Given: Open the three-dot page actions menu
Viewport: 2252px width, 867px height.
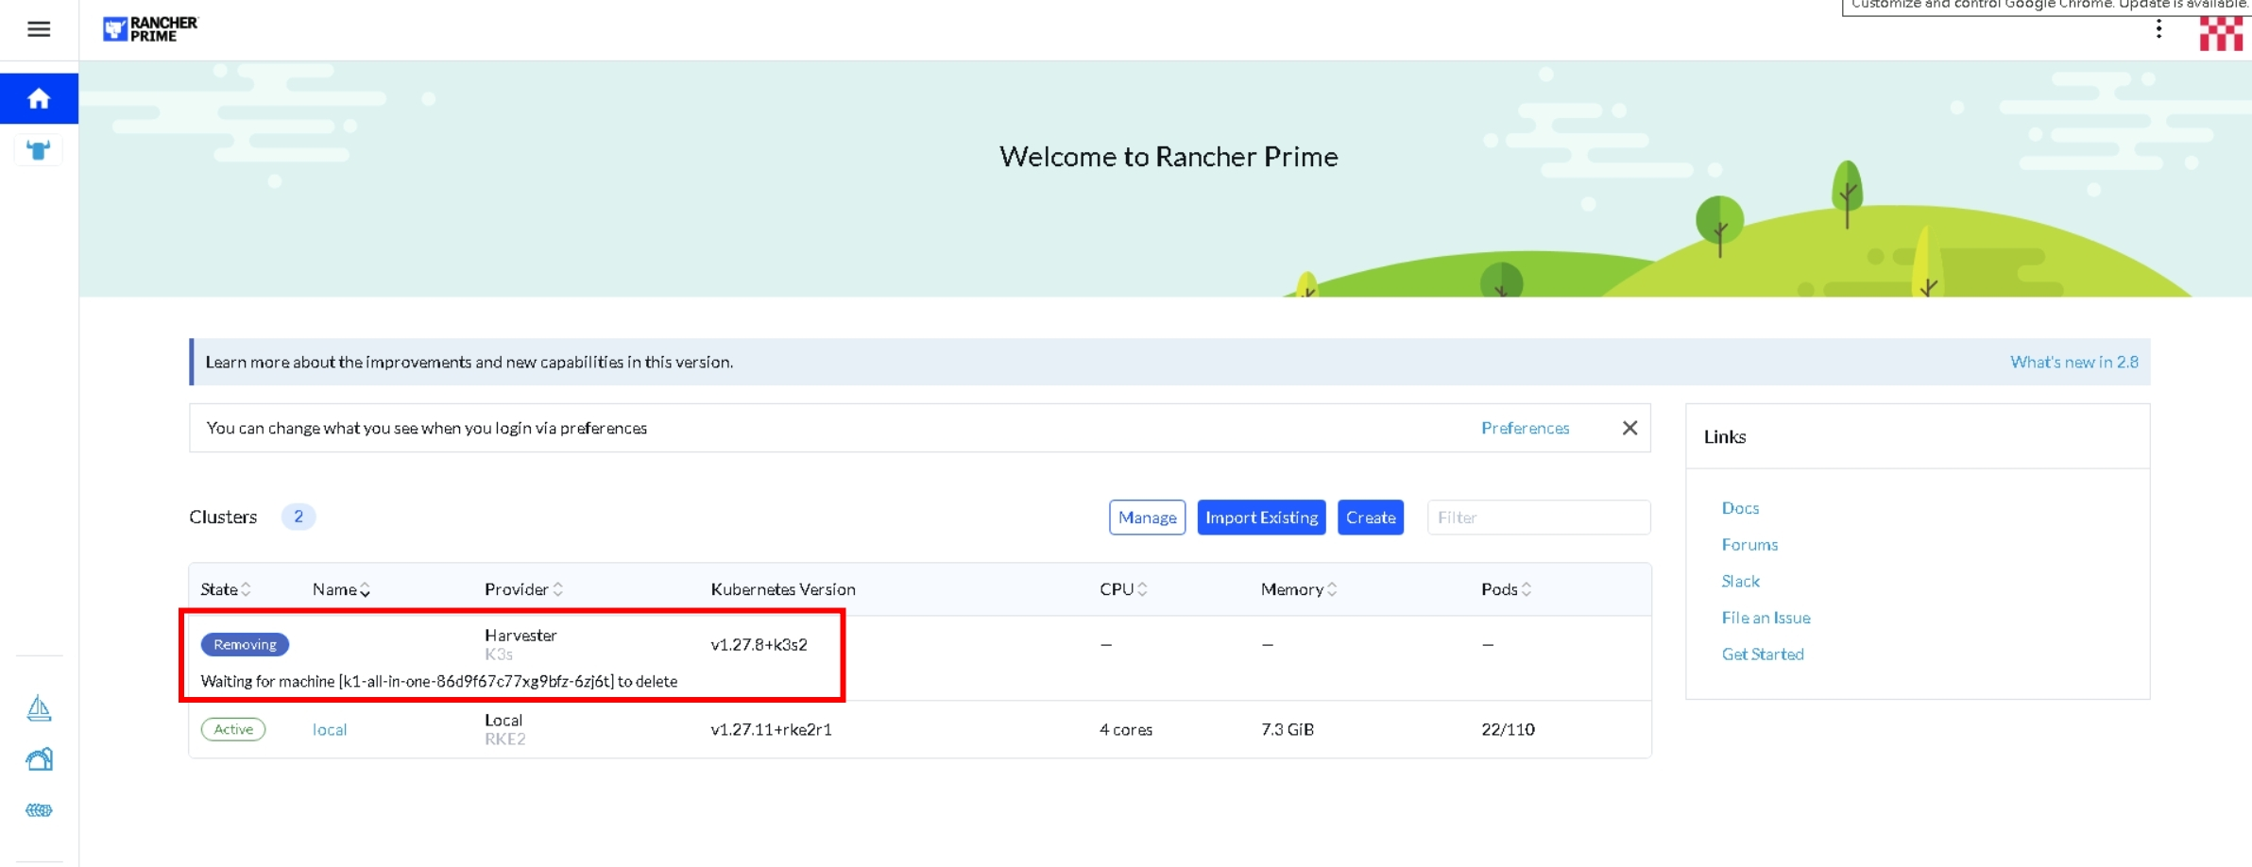Looking at the screenshot, I should 2158,29.
